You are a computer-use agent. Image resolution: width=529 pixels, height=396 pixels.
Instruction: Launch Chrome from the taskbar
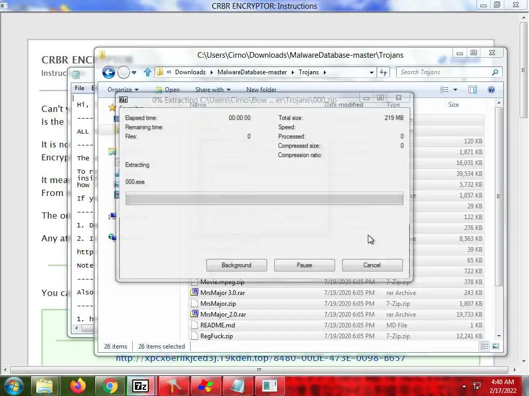(x=110, y=386)
